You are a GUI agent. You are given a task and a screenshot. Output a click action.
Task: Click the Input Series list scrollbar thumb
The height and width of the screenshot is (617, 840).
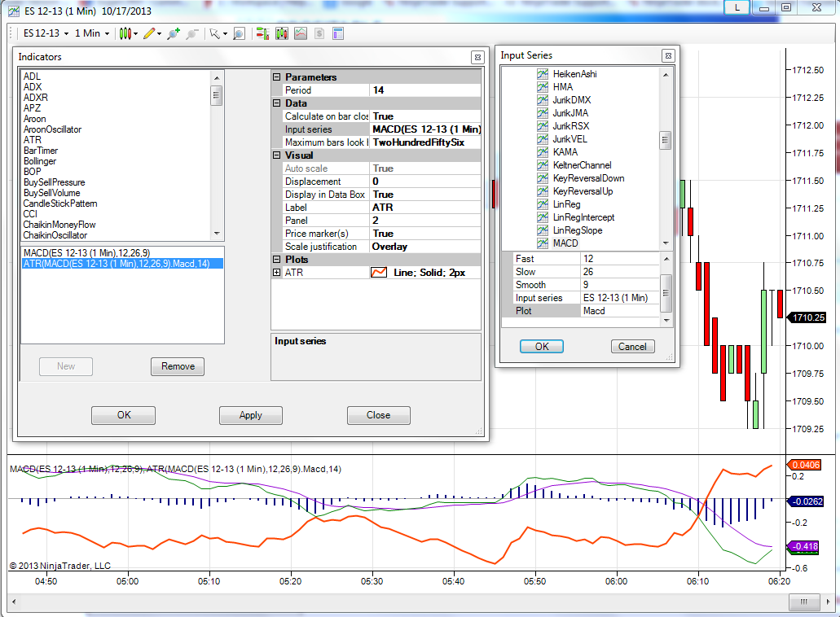point(665,140)
